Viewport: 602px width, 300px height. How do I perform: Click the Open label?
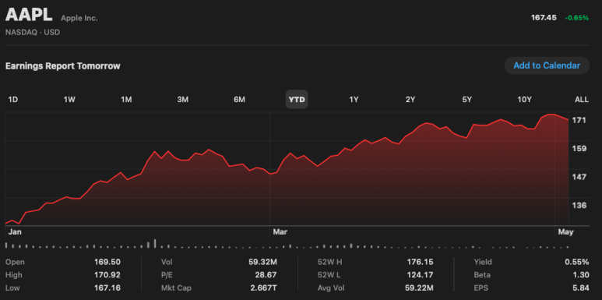15,262
